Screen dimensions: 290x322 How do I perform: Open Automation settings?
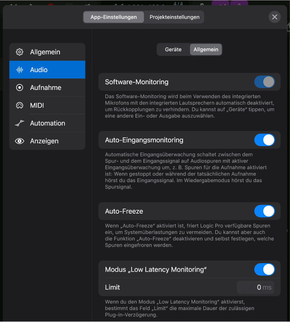tap(19, 123)
